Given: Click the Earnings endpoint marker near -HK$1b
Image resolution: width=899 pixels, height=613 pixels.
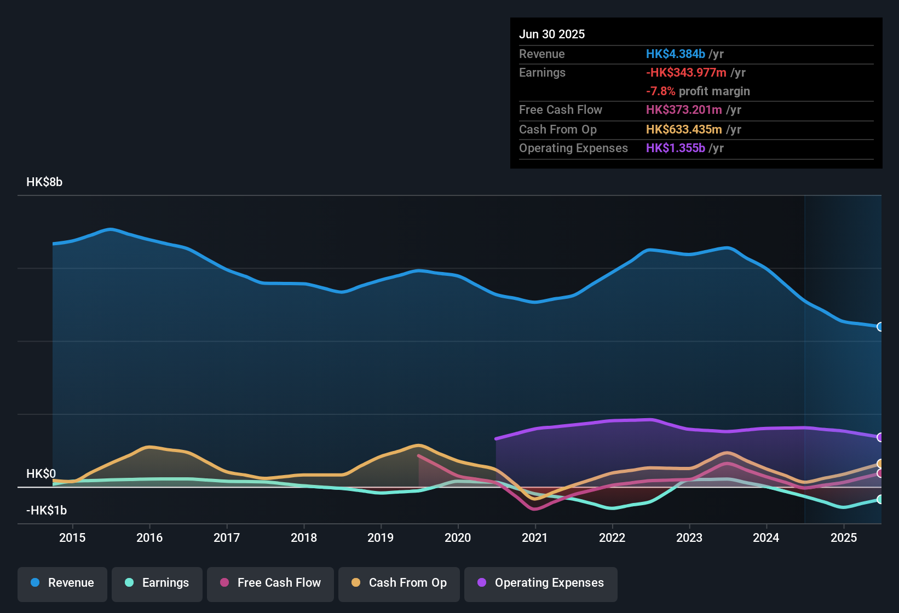Looking at the screenshot, I should (880, 499).
